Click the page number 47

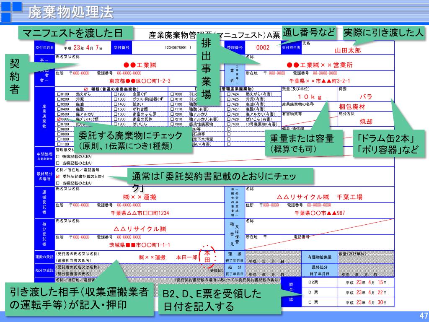point(424,316)
